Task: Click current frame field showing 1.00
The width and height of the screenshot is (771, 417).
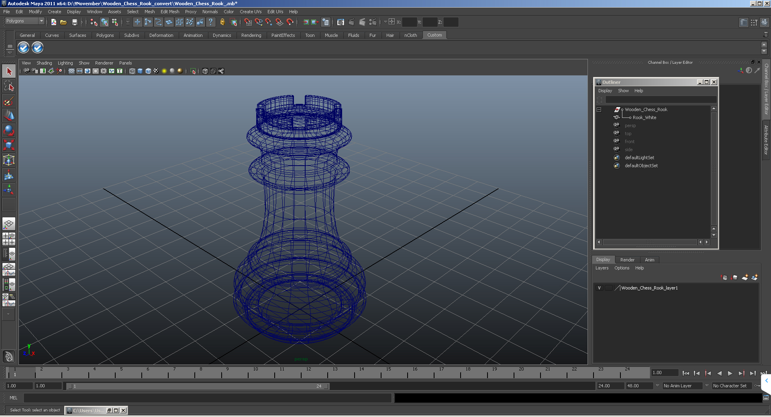Action: click(664, 372)
